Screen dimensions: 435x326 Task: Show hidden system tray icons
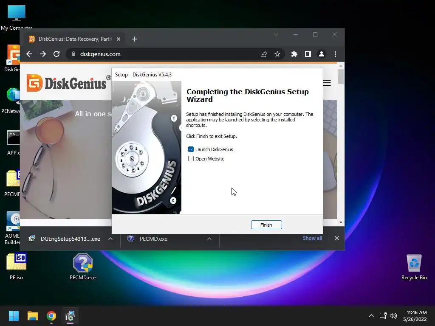point(371,316)
